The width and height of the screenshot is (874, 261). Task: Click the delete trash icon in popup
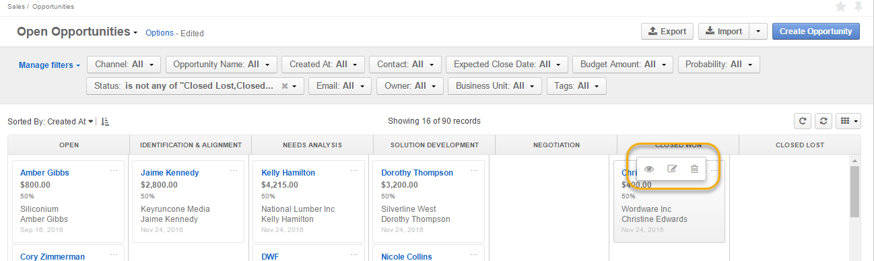click(x=694, y=169)
